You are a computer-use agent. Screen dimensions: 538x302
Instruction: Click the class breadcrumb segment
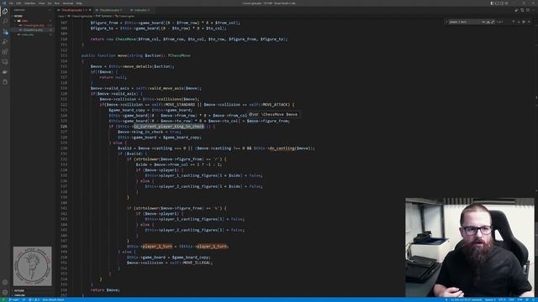pos(61,16)
